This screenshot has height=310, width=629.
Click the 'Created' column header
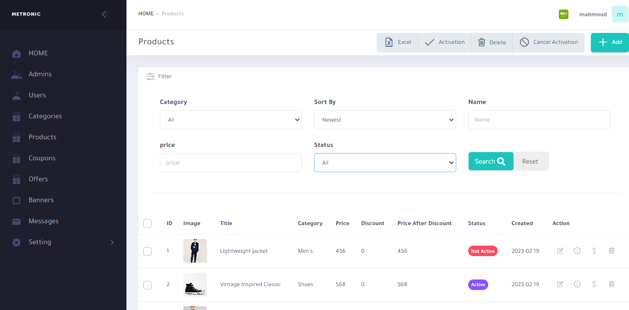tap(522, 224)
